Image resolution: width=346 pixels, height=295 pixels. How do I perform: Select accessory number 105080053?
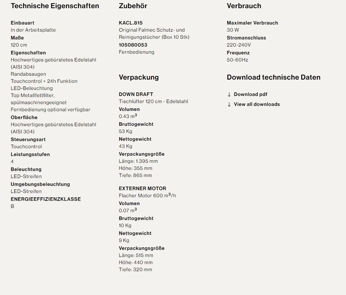(x=133, y=45)
